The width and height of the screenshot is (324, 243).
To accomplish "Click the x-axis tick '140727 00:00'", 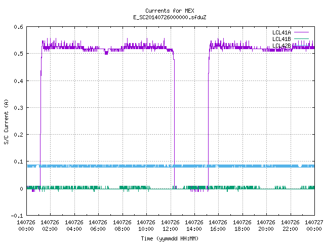I will (314, 226).
